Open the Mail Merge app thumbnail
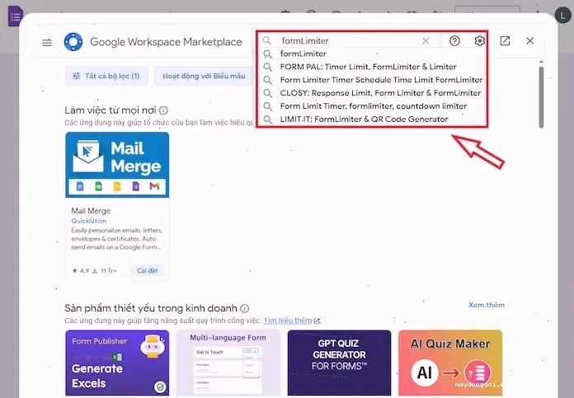574x398 pixels. 117,165
